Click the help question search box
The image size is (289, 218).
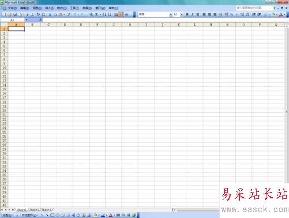pyautogui.click(x=254, y=8)
